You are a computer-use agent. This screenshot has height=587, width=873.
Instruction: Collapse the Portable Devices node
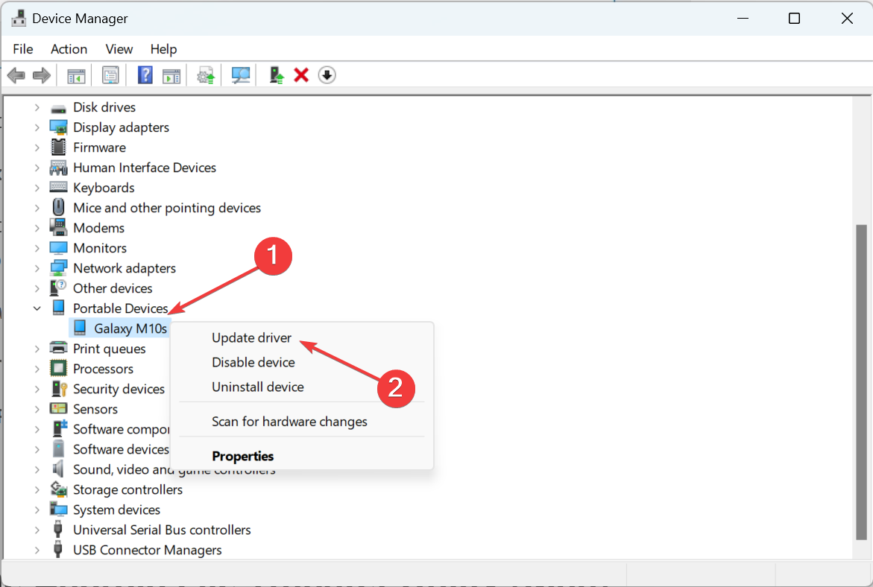click(x=37, y=308)
